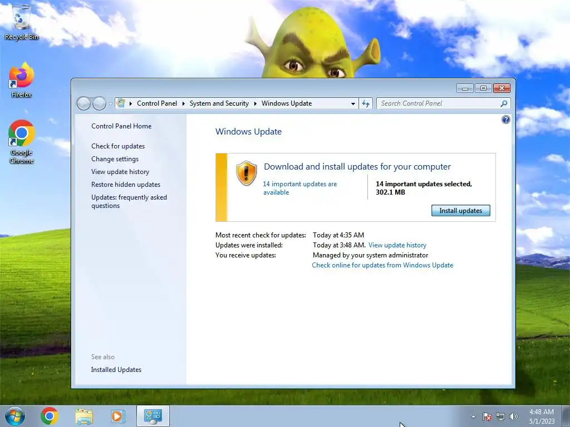Viewport: 570px width, 427px height.
Task: Select Windows Update breadcrumb
Action: click(287, 103)
